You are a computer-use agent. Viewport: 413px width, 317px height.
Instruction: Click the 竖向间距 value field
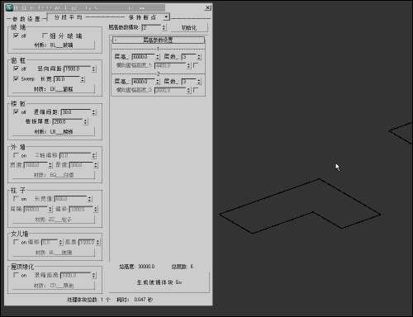coord(78,69)
